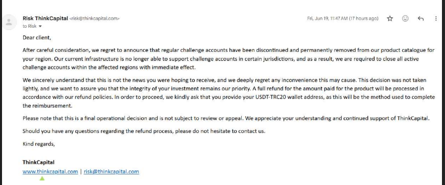Click the 'Should you have any questions' line
This screenshot has width=445, height=185.
tap(144, 132)
